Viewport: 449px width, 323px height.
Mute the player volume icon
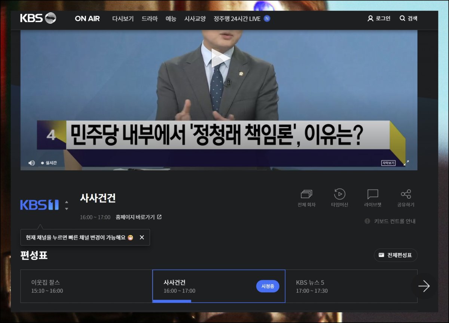point(31,163)
